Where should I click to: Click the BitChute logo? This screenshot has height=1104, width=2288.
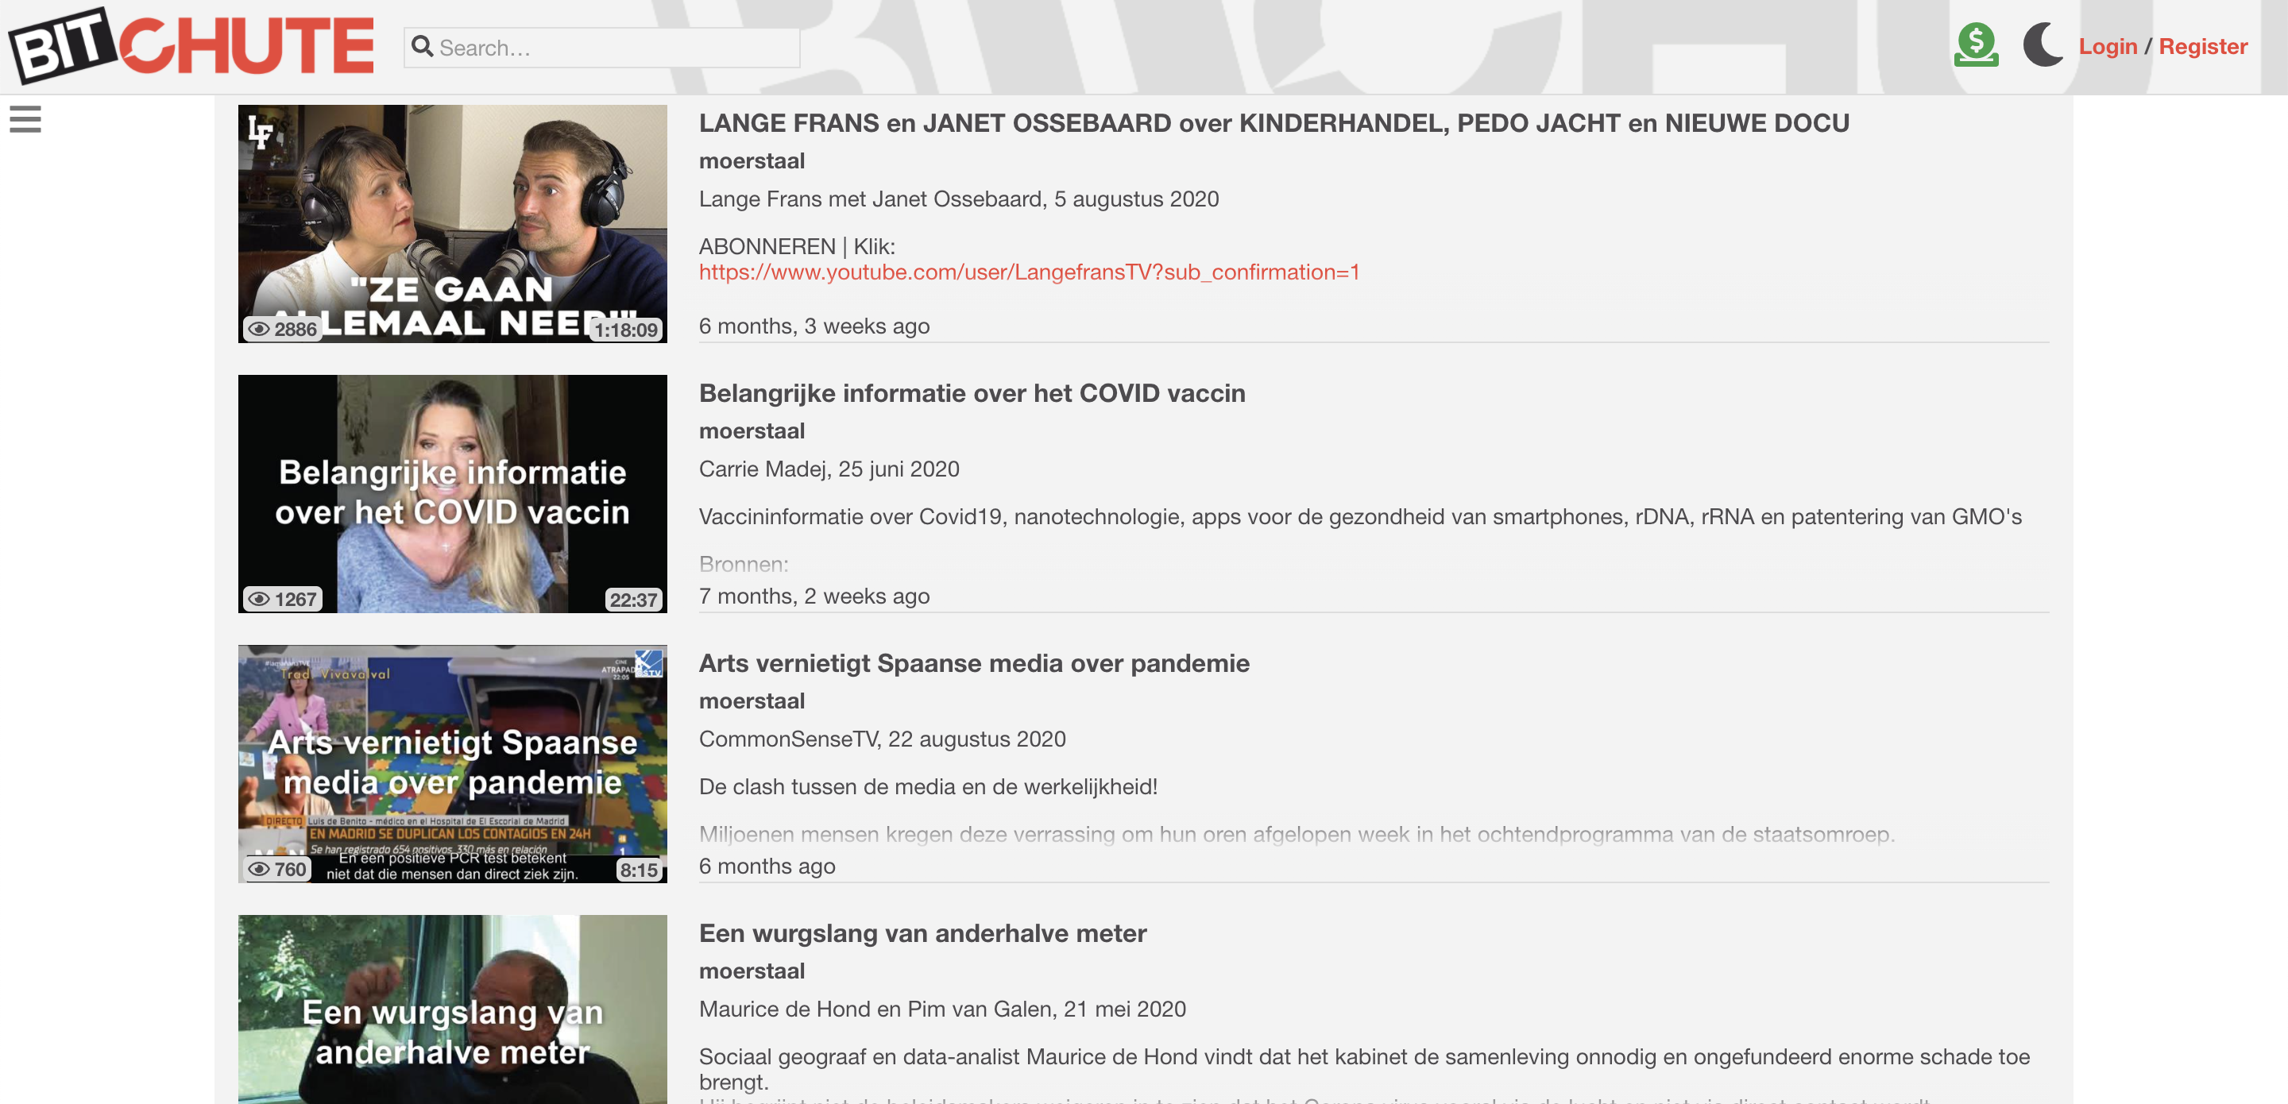(191, 44)
